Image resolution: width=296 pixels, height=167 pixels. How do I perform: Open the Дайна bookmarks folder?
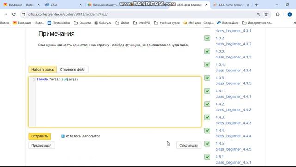point(122,23)
